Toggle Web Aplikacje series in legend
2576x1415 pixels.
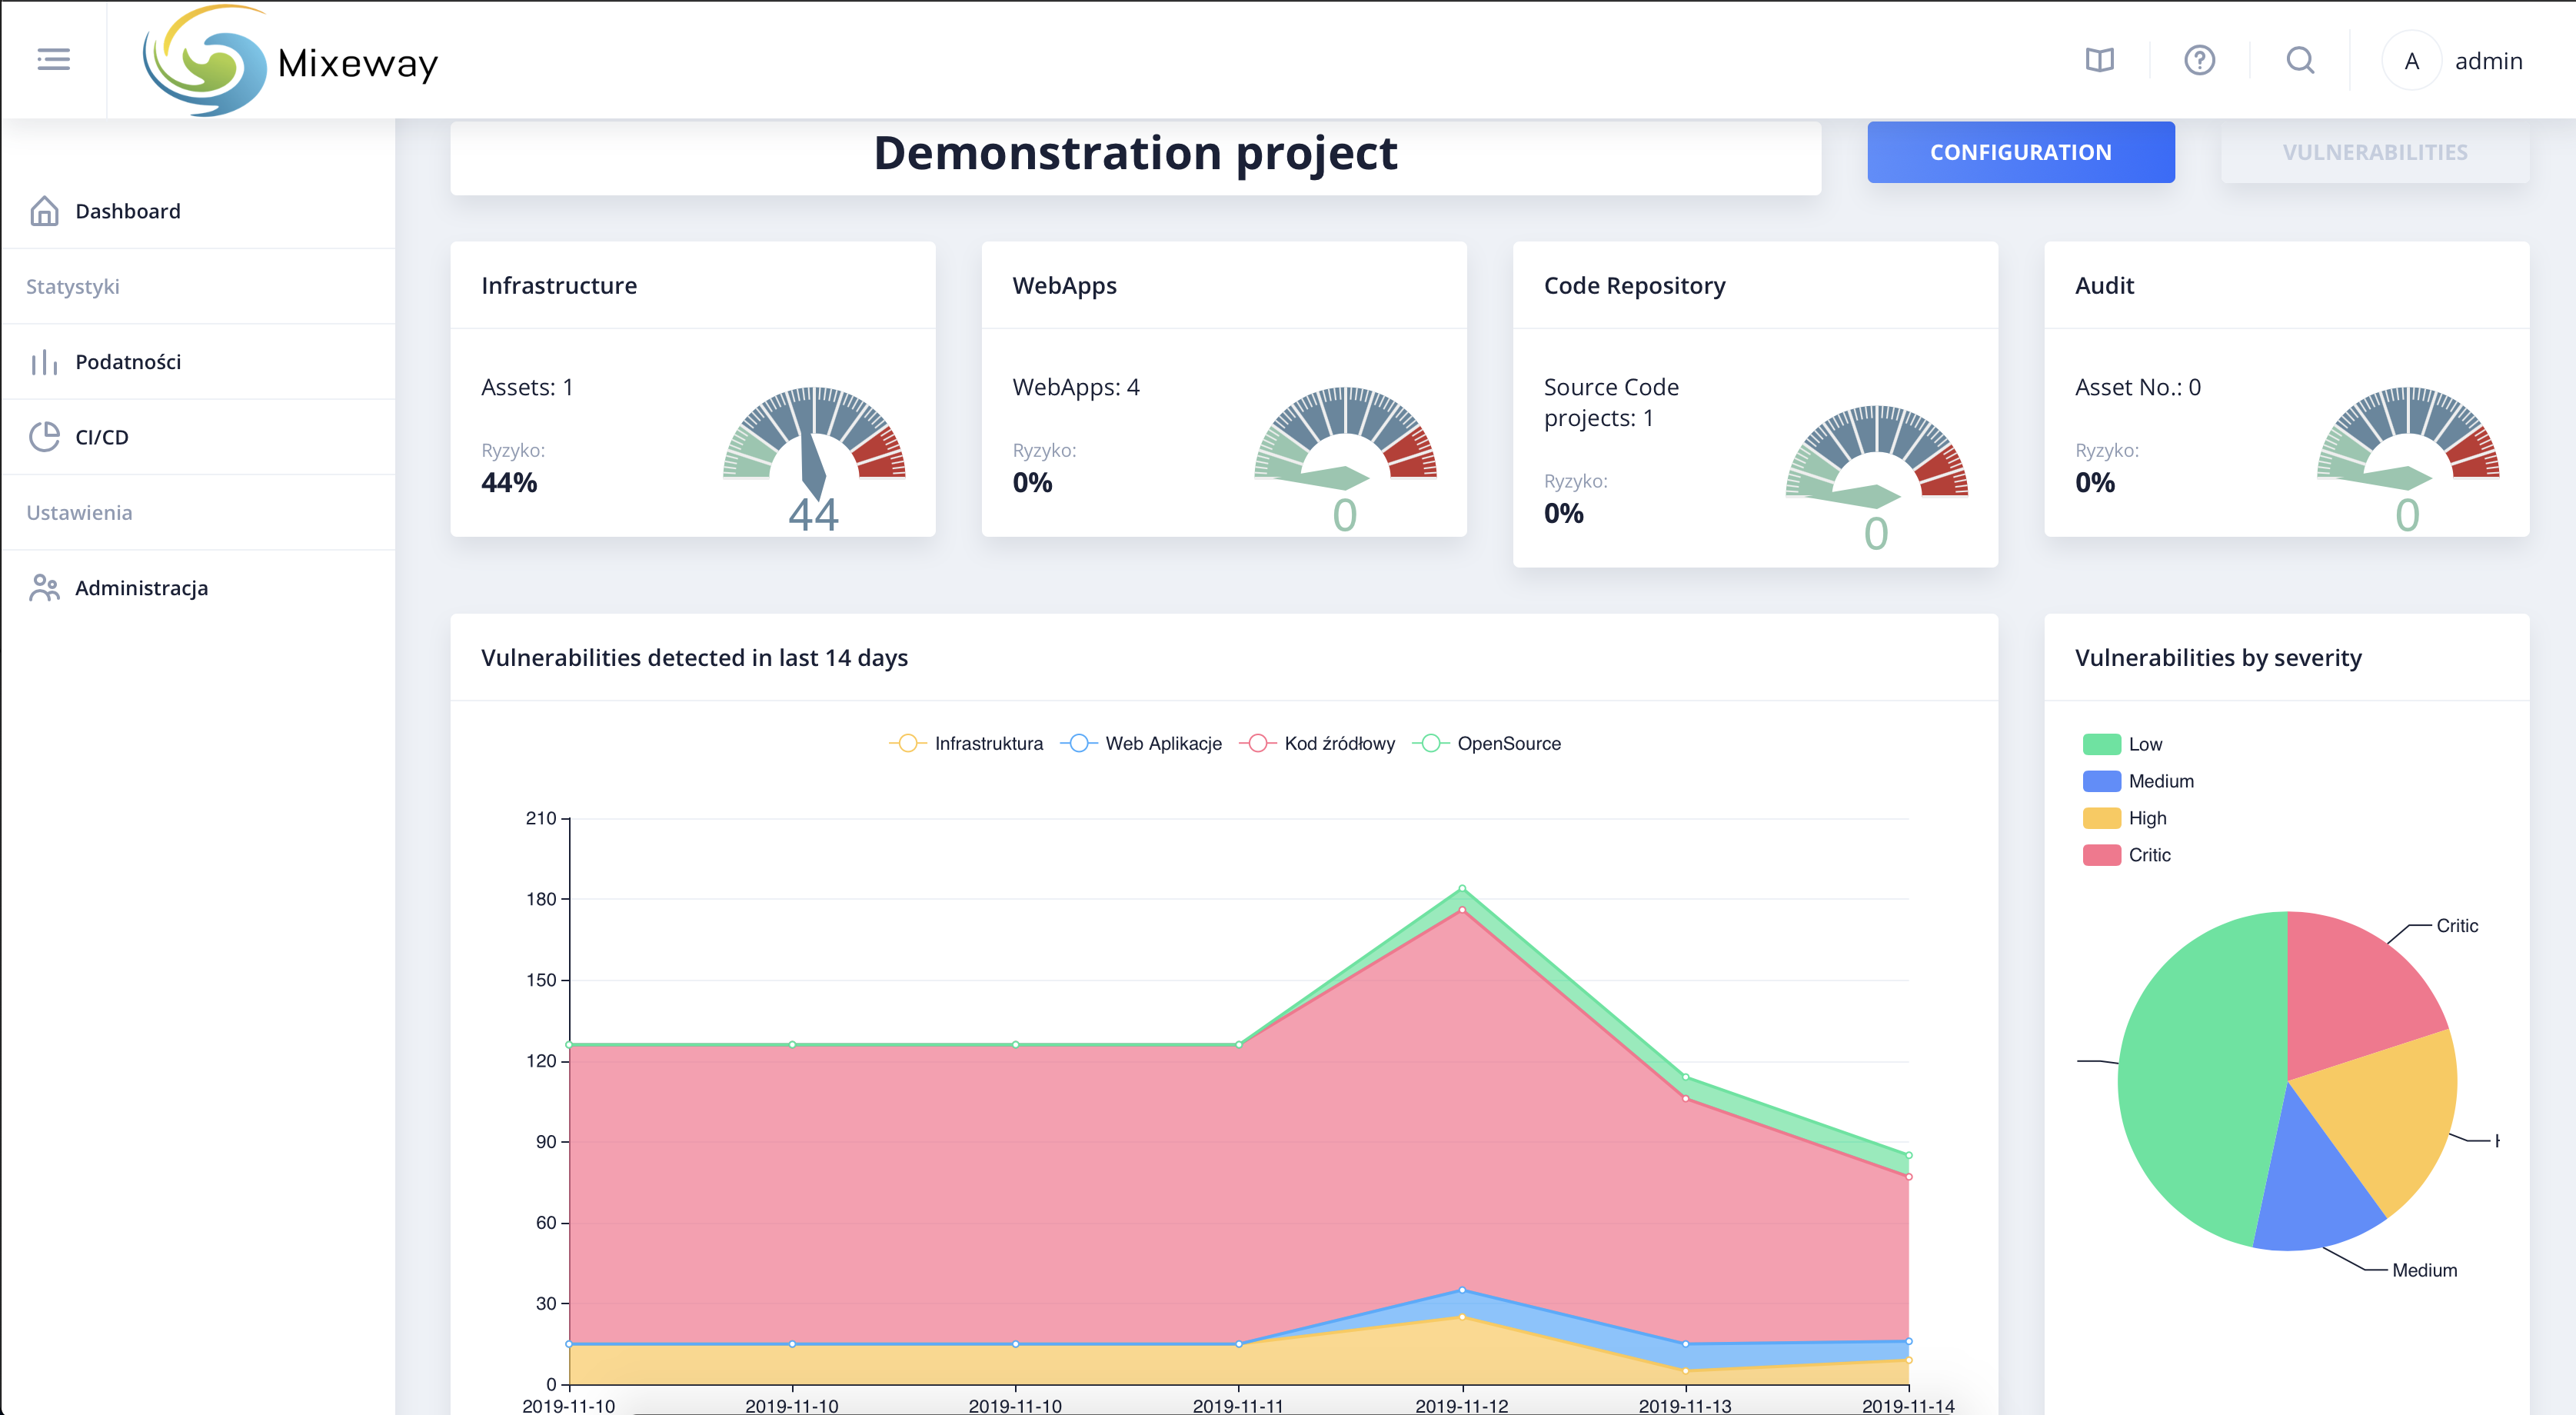(1140, 743)
